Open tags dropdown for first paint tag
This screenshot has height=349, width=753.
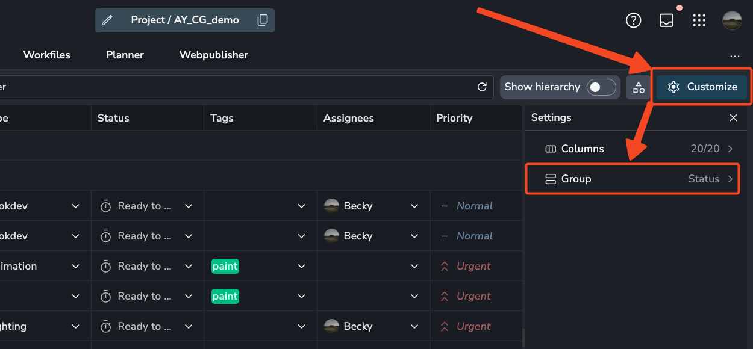click(301, 266)
